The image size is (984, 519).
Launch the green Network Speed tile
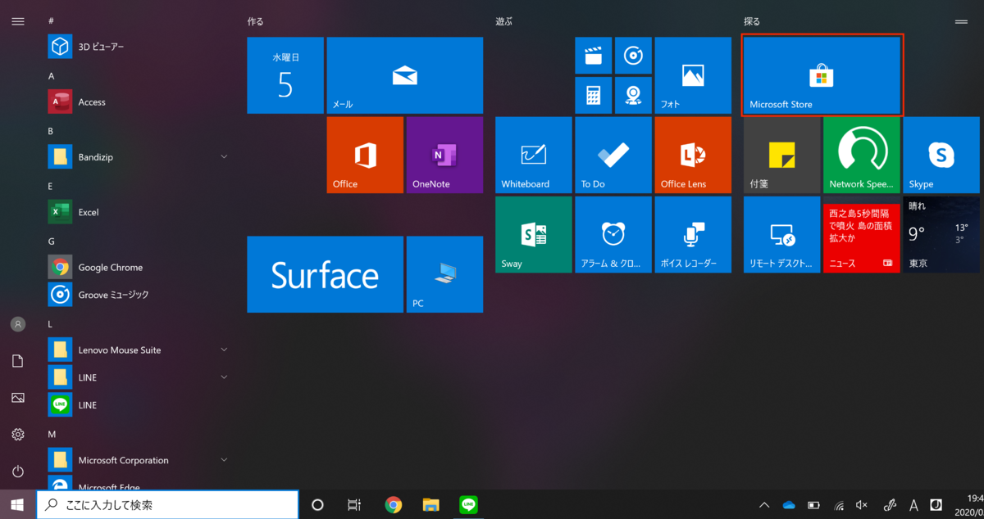point(862,155)
